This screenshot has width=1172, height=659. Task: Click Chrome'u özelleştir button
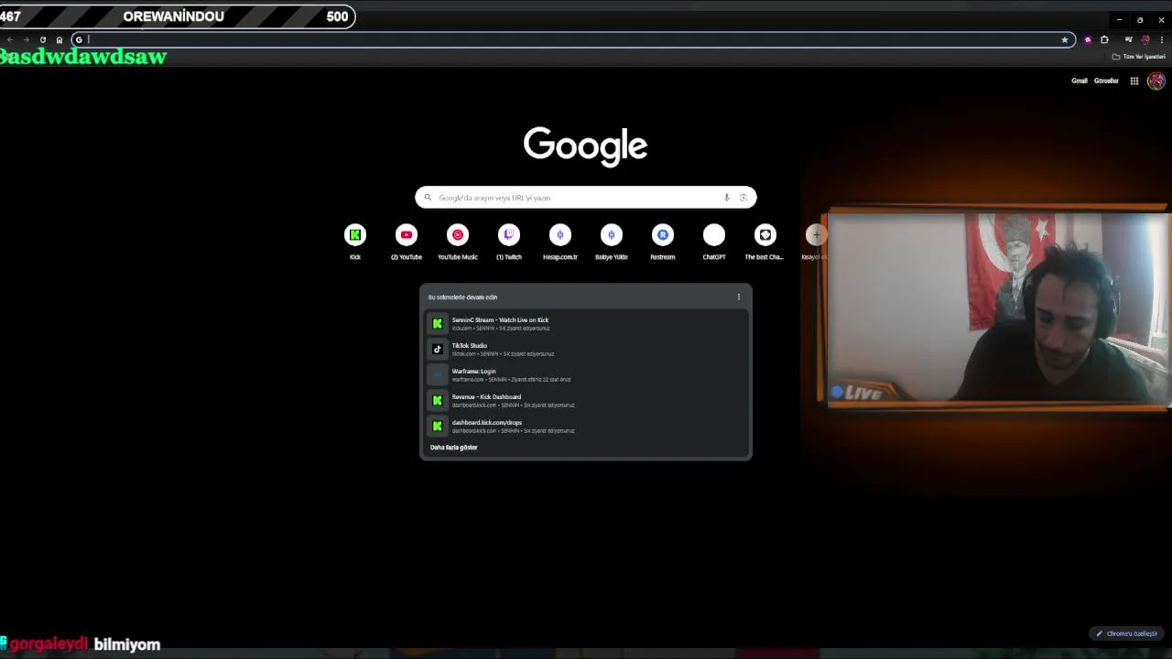click(x=1127, y=633)
